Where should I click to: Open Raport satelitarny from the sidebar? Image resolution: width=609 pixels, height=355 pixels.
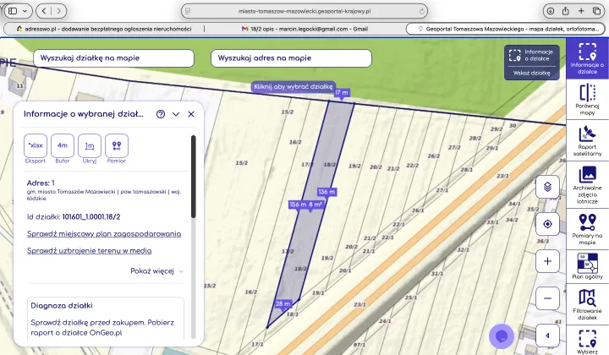point(587,140)
